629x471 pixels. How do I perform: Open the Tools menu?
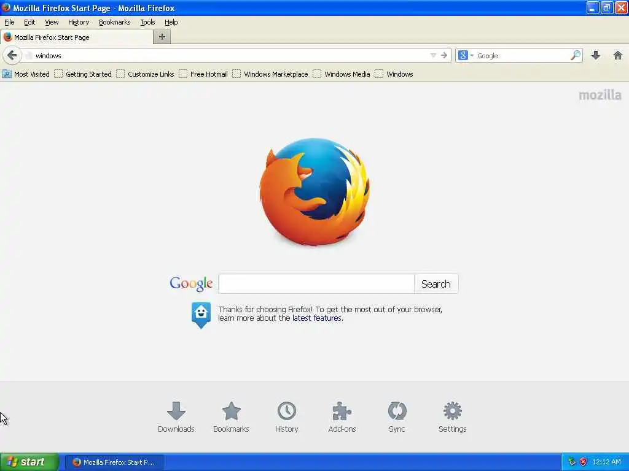(147, 22)
